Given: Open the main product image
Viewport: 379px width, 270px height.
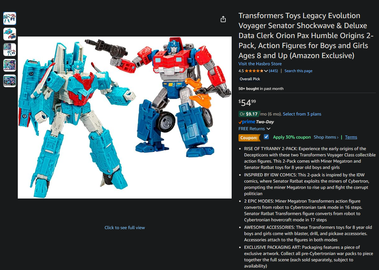Looking at the screenshot, I should [x=125, y=117].
